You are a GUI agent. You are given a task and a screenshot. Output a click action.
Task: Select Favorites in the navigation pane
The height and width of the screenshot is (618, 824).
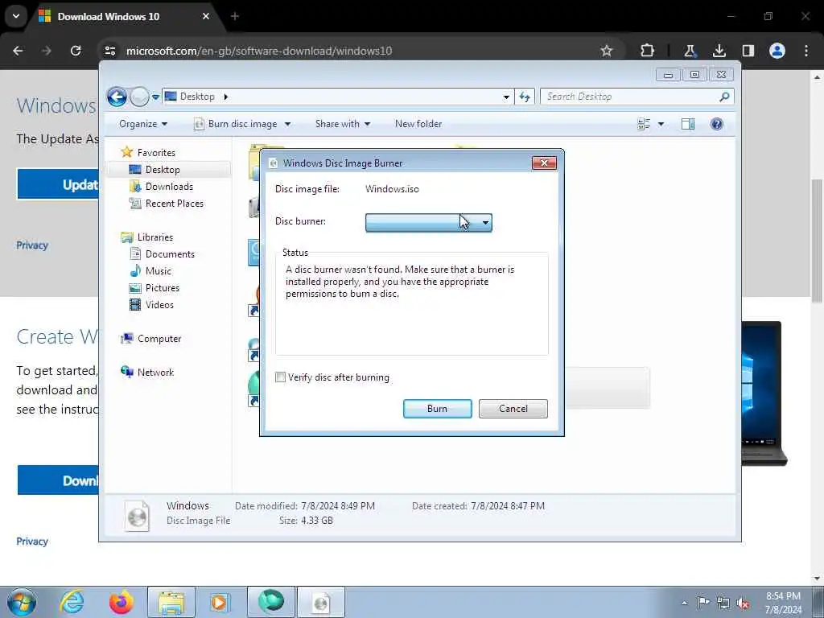coord(156,152)
